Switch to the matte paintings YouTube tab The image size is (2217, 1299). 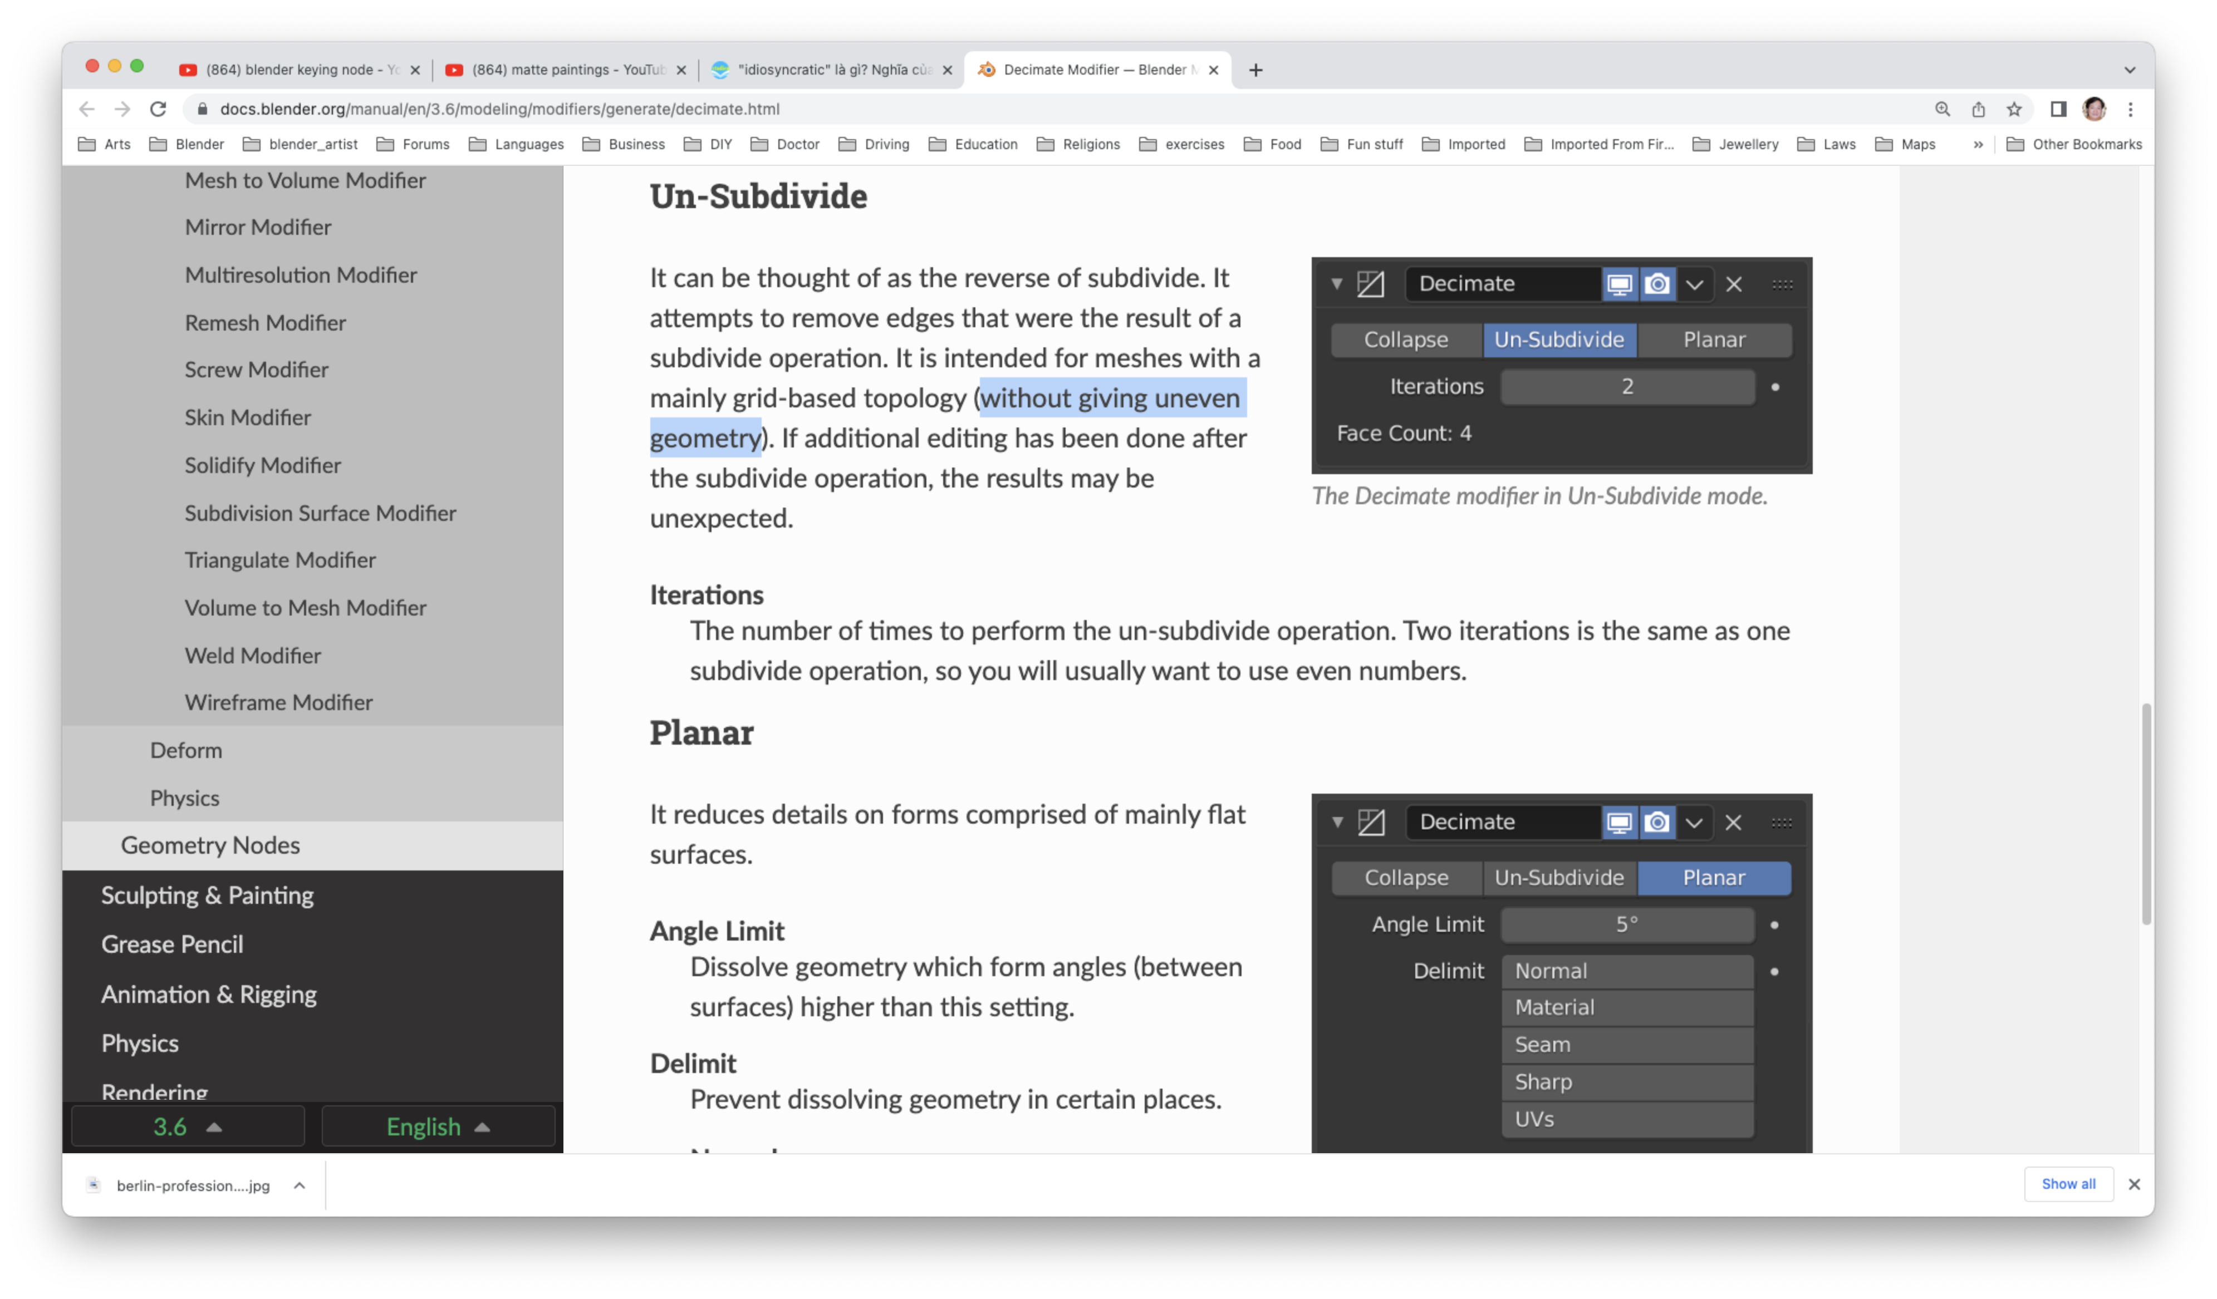[x=567, y=70]
